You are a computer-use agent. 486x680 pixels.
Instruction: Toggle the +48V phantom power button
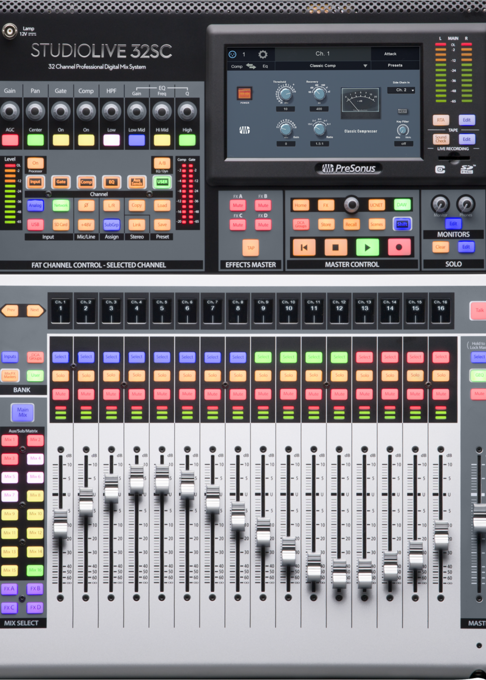coord(86,225)
